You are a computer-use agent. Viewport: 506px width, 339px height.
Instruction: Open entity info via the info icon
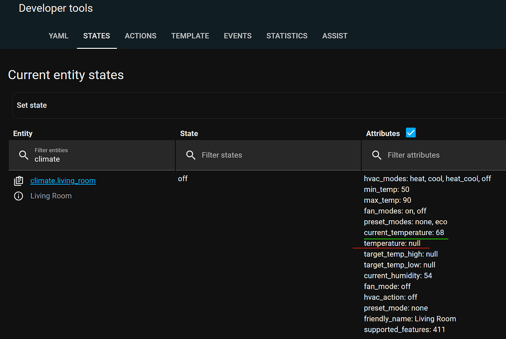click(x=18, y=195)
